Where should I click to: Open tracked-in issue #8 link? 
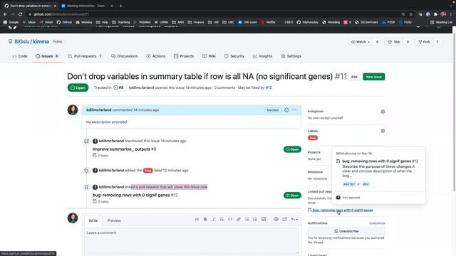click(119, 87)
